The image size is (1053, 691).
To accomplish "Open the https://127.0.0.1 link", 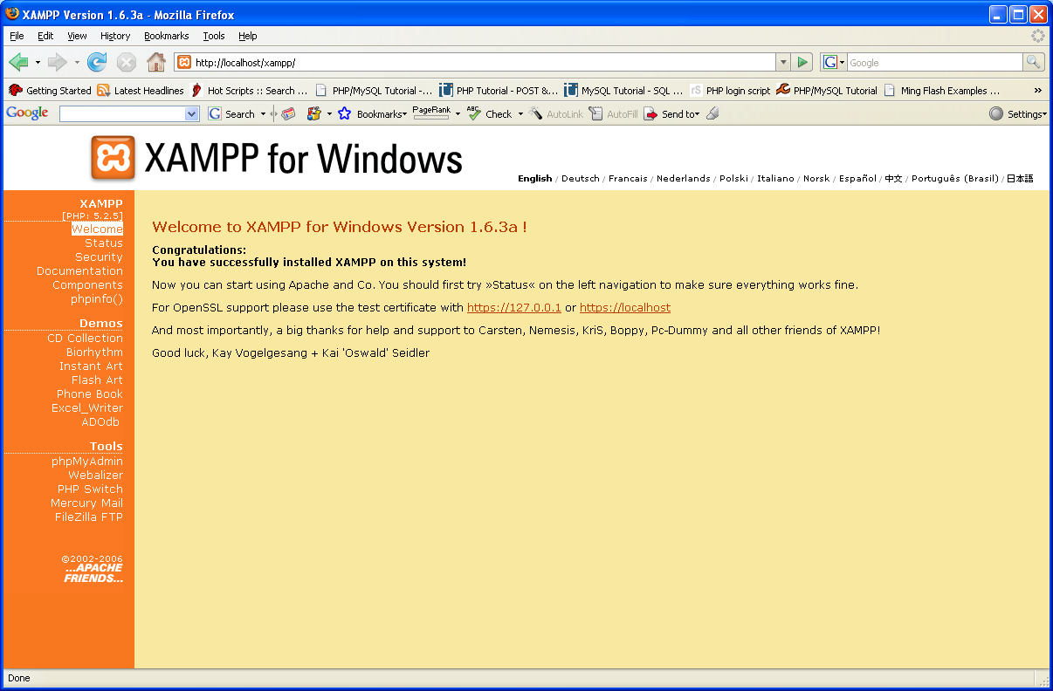I will 514,307.
